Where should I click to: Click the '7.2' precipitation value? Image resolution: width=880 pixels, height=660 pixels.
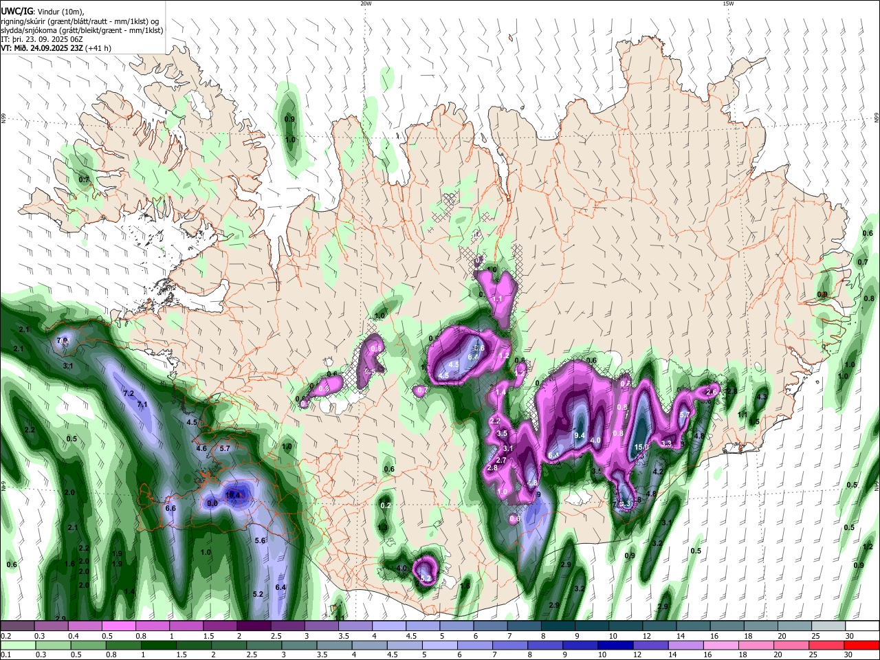pyautogui.click(x=129, y=394)
